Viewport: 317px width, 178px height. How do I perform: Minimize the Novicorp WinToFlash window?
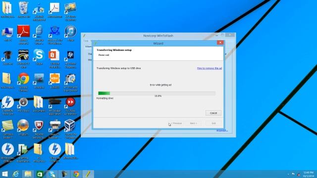(217, 35)
